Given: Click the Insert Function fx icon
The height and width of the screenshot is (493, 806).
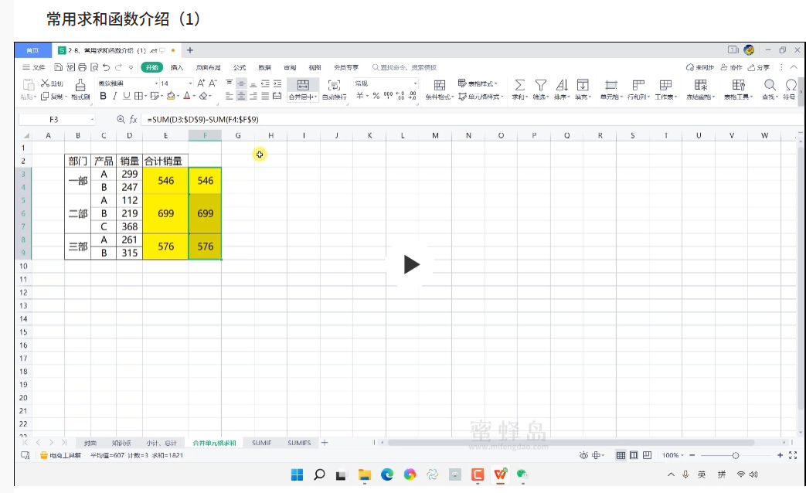Looking at the screenshot, I should click(133, 120).
